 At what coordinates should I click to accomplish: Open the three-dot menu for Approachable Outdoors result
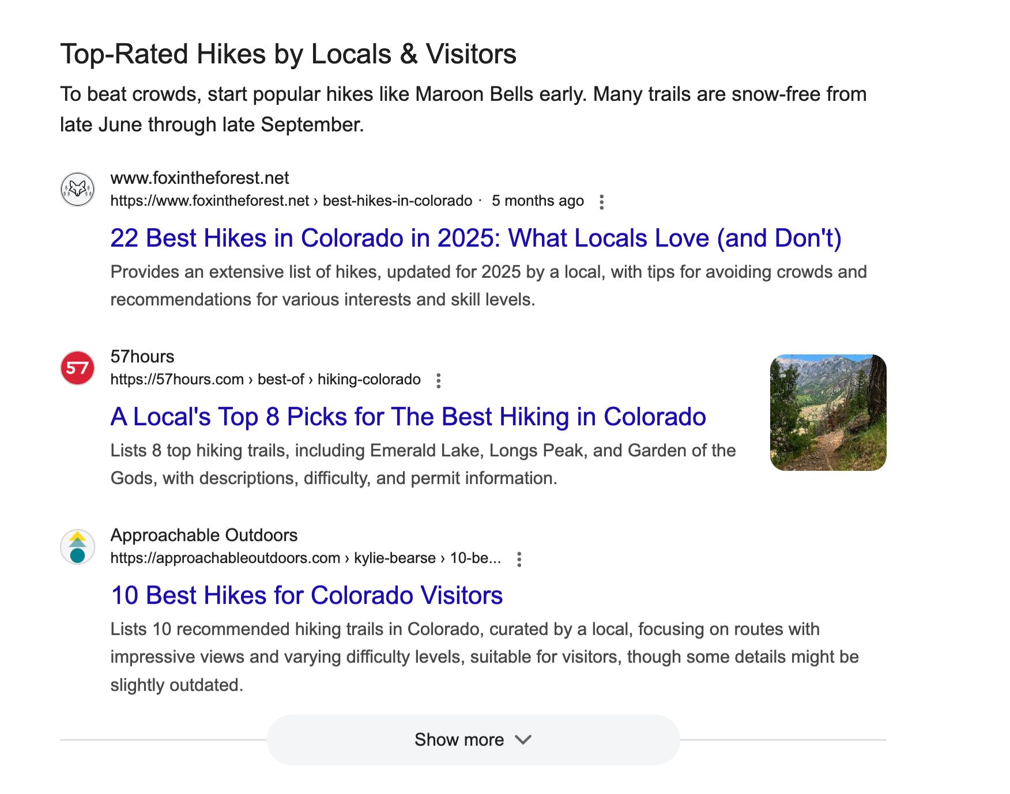click(x=519, y=558)
